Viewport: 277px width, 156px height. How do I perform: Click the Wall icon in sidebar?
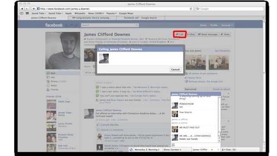(x=48, y=73)
